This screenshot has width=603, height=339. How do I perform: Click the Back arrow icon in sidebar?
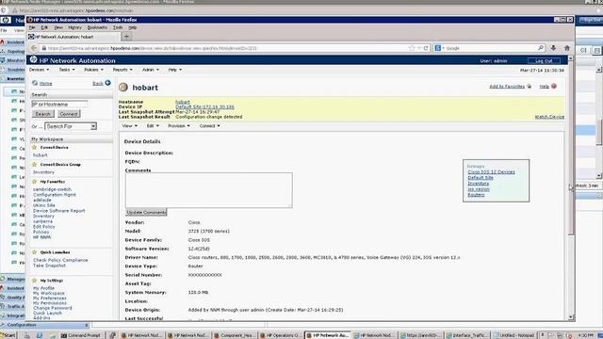point(108,83)
